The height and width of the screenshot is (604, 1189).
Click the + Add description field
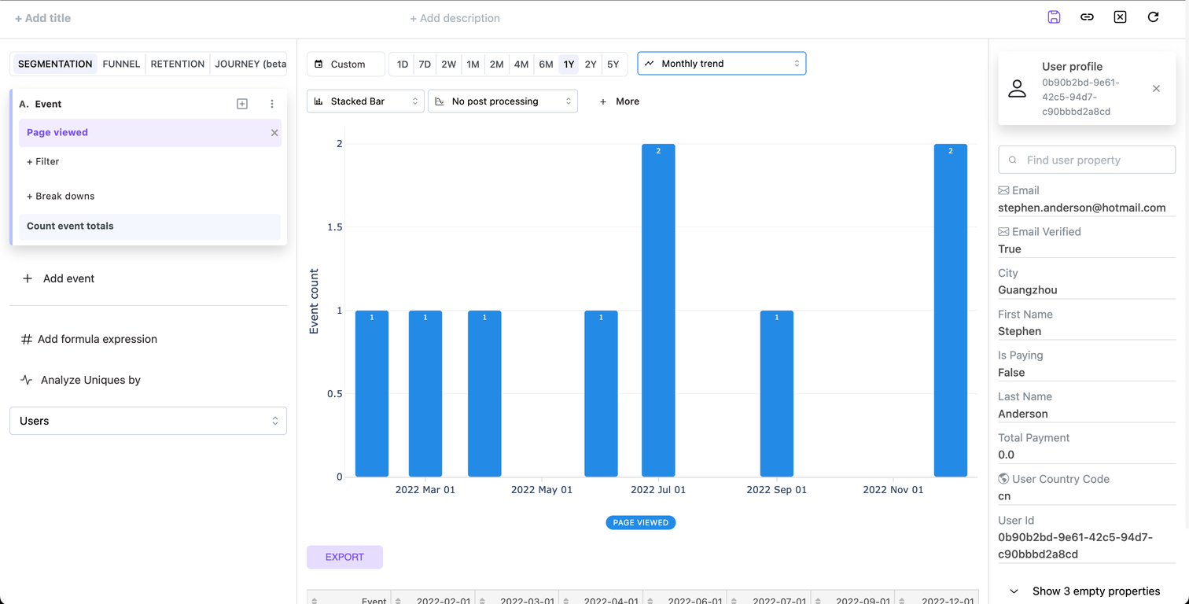[x=455, y=18]
